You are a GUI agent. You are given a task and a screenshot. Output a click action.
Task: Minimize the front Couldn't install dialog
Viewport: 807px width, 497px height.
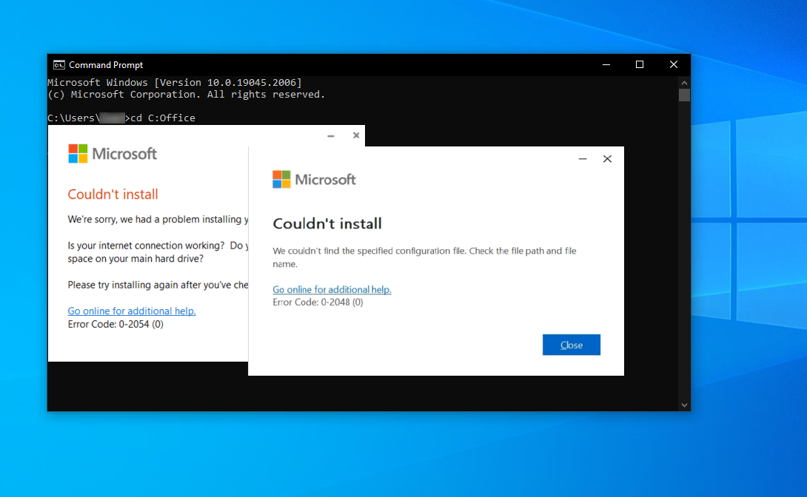[583, 159]
